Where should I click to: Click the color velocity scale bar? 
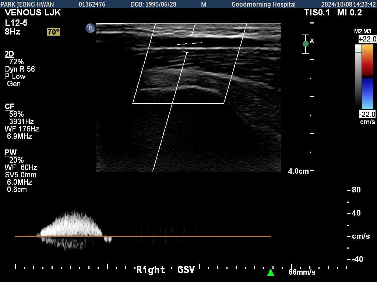(x=367, y=76)
